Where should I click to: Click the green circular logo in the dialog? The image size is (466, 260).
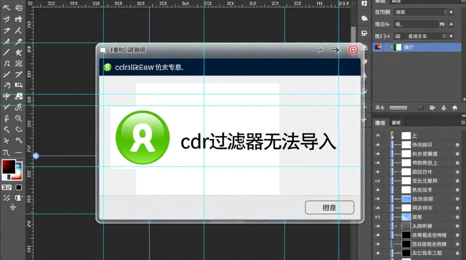coord(143,138)
